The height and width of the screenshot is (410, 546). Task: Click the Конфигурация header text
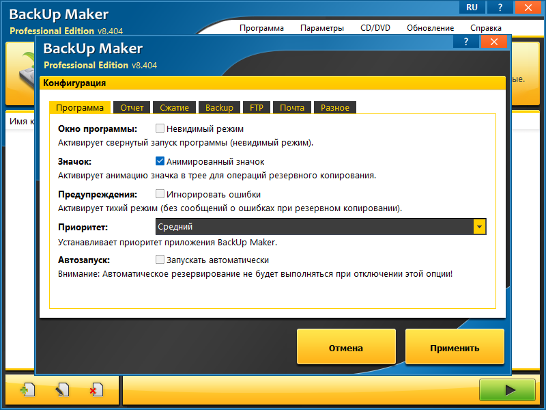tap(74, 83)
